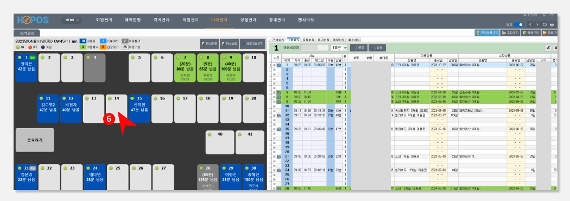Click the green status dot on seat card 2
Image resolution: width=570 pixels, height=201 pixels.
coord(42,58)
